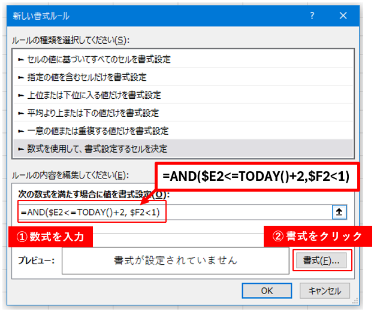Click the 新しい書式ルール title bar

[x=150, y=16]
